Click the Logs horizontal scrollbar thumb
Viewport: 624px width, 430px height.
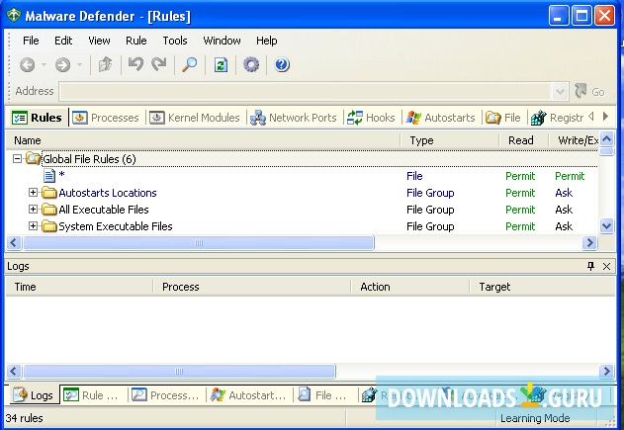(x=179, y=371)
